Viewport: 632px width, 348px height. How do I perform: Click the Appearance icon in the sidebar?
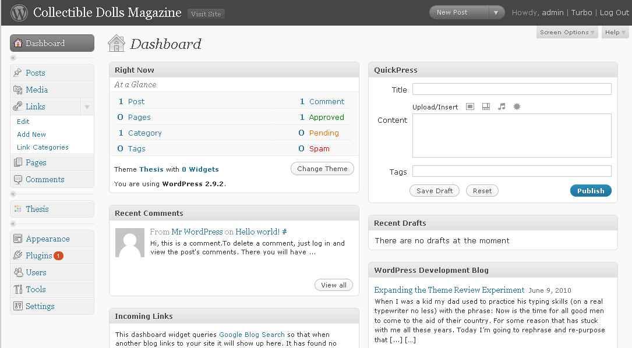tap(17, 239)
